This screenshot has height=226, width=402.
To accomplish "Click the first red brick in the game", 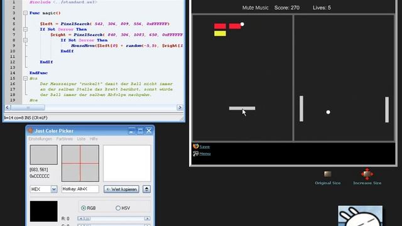I will [220, 26].
